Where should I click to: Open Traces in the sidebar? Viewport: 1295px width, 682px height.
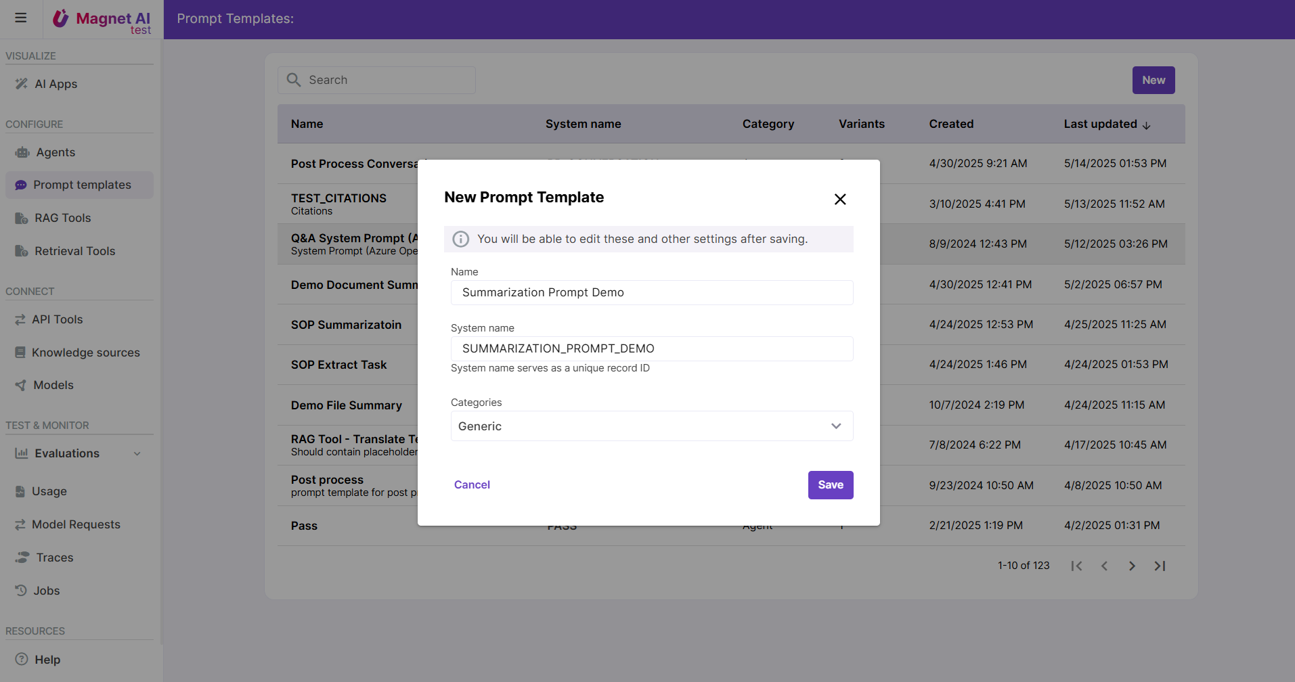(x=54, y=558)
